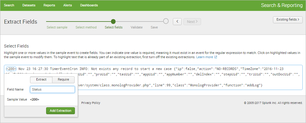Click the current step circle on progress bar

click(113, 22)
